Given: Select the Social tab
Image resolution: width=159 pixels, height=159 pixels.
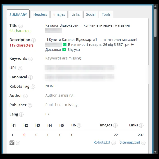Looking at the screenshot, I should tap(91, 14).
